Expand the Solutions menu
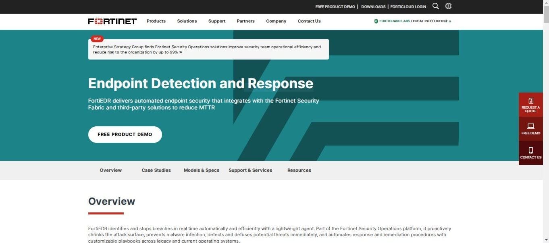This screenshot has width=549, height=243. click(x=187, y=21)
